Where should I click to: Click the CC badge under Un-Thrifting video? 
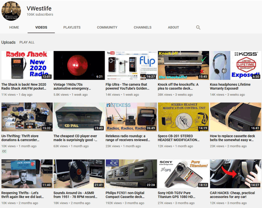click(4, 151)
